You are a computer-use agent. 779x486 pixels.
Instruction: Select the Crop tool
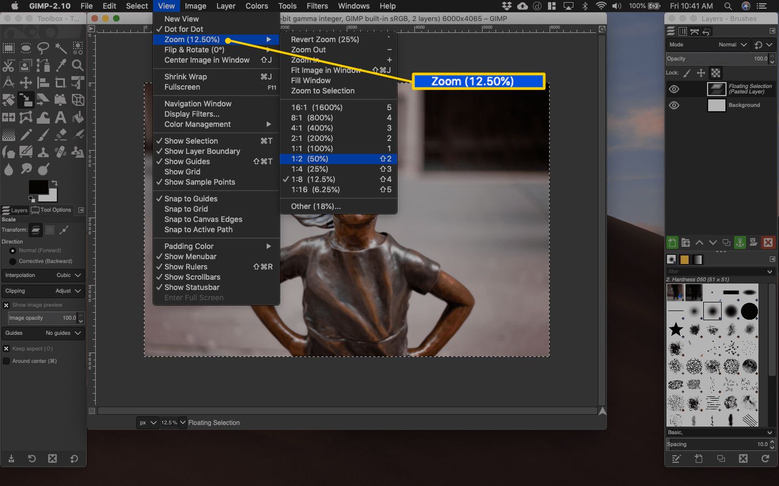[61, 83]
